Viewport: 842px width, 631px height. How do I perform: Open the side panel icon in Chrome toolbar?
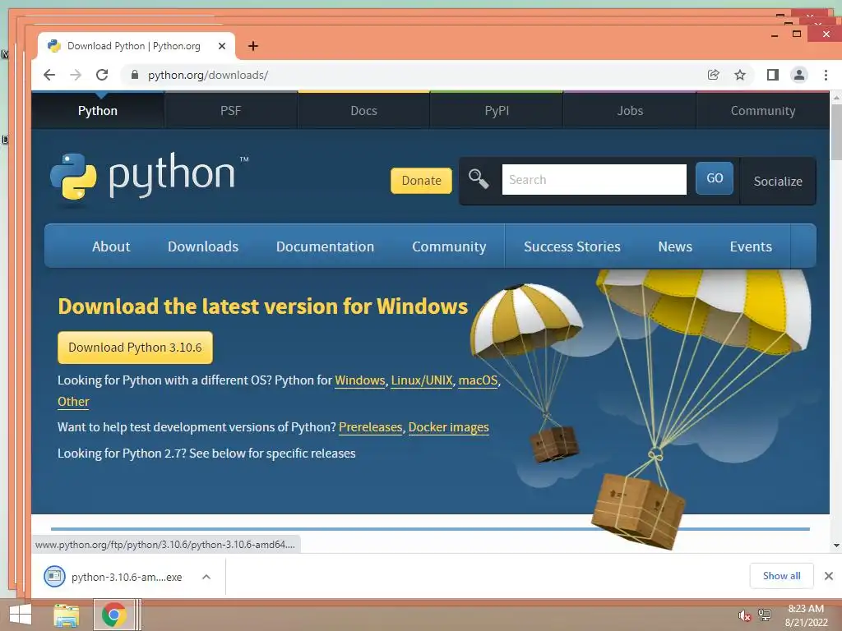773,75
